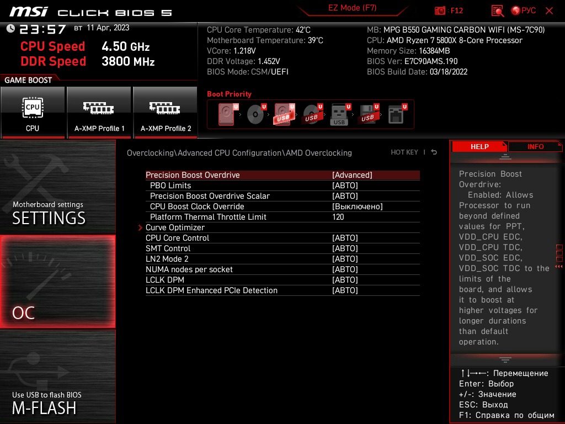Screen dimensions: 565x424
Task: Open the PBO Limits dropdown
Action: pyautogui.click(x=282, y=185)
